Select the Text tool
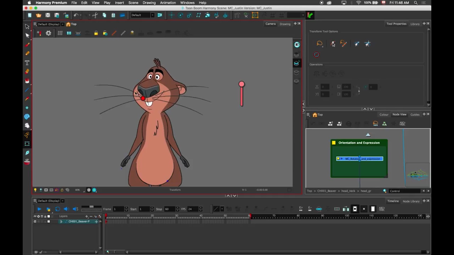Viewport: 454px width, 255px height. click(x=27, y=63)
